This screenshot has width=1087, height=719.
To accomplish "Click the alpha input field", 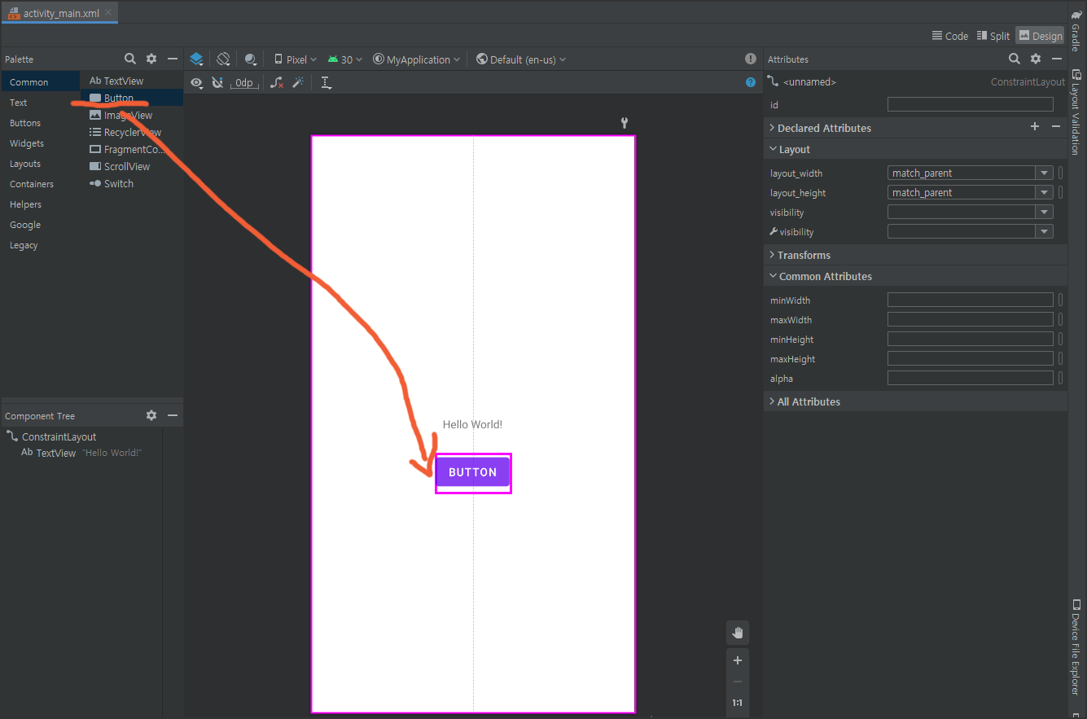I will pyautogui.click(x=971, y=378).
